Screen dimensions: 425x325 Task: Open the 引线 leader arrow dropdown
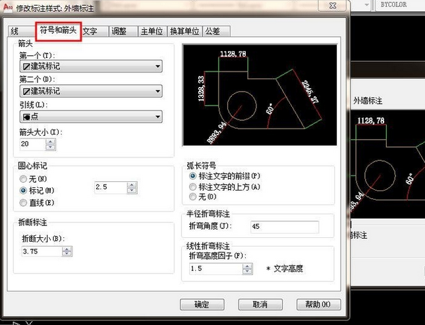click(x=92, y=117)
